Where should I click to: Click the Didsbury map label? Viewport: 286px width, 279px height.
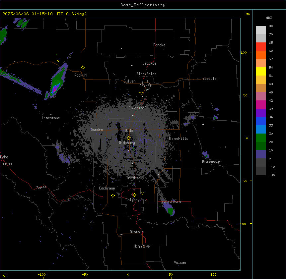tap(127, 143)
